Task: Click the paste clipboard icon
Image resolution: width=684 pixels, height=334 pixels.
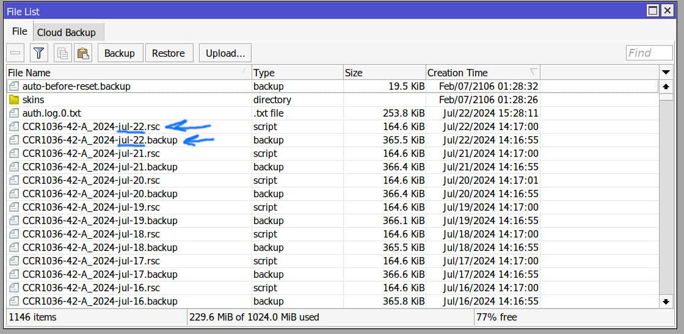Action: (x=83, y=53)
